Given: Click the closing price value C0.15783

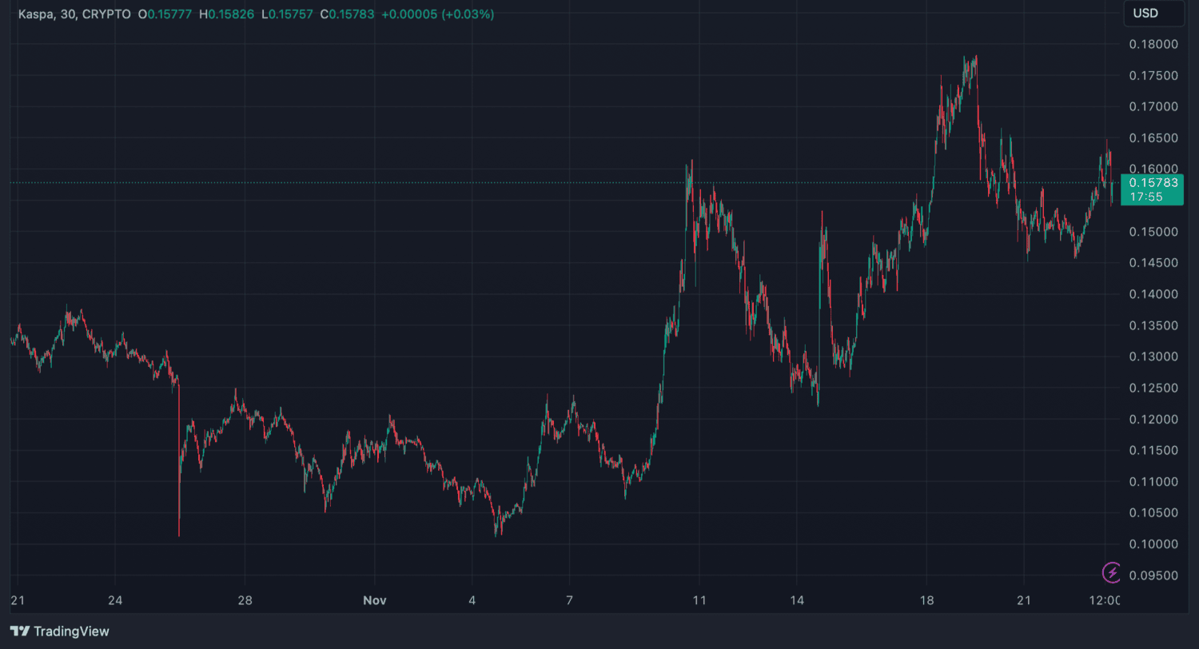Looking at the screenshot, I should (347, 14).
